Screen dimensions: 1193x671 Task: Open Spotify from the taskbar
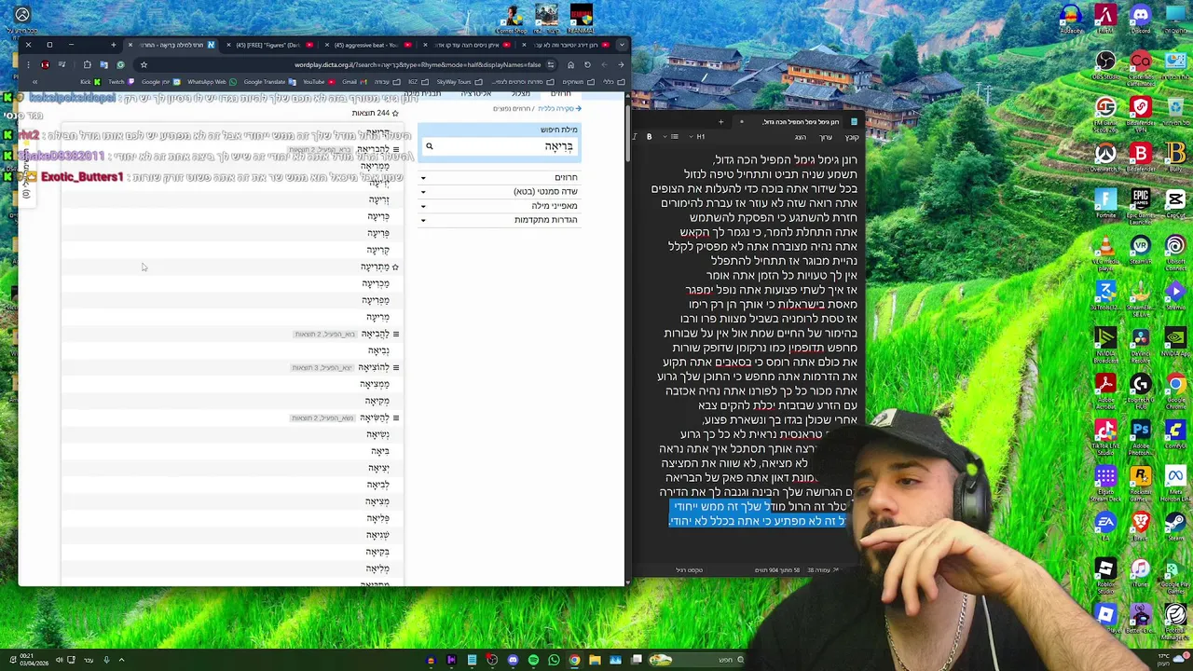tap(533, 660)
